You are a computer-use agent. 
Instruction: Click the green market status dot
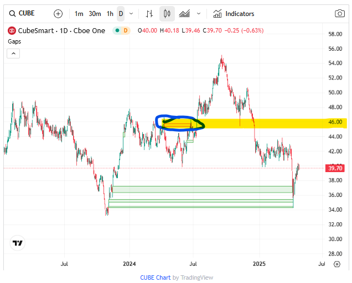tap(117, 31)
